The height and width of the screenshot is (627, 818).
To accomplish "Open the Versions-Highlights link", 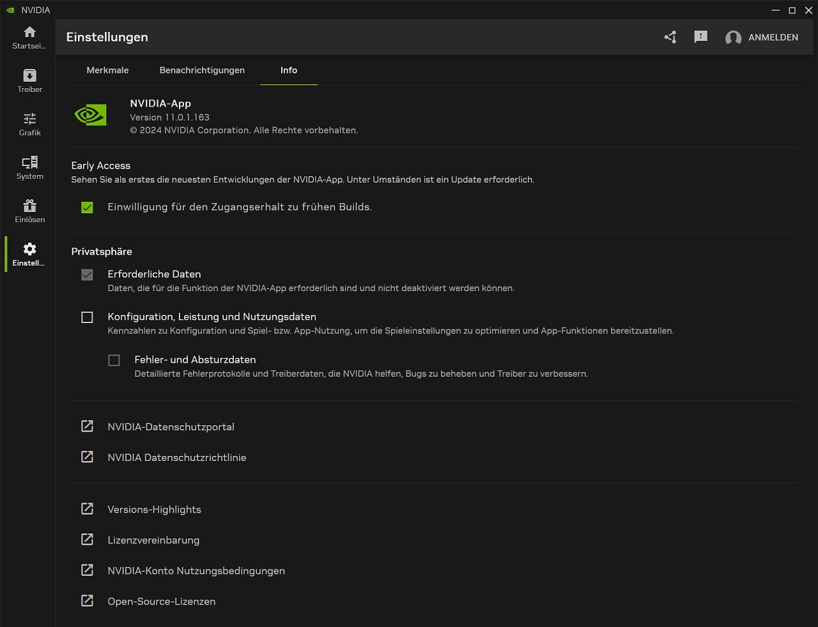I will click(x=154, y=510).
